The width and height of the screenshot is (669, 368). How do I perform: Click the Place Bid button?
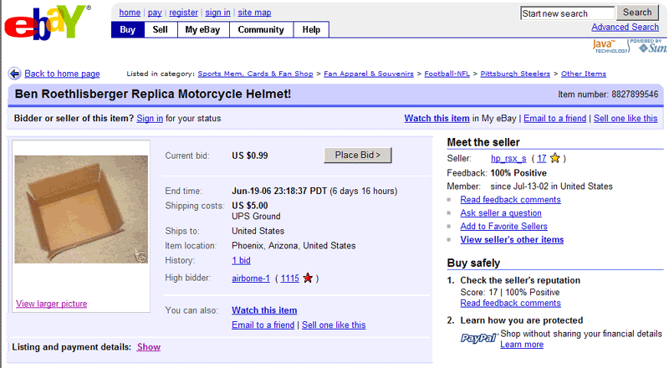[x=358, y=156]
